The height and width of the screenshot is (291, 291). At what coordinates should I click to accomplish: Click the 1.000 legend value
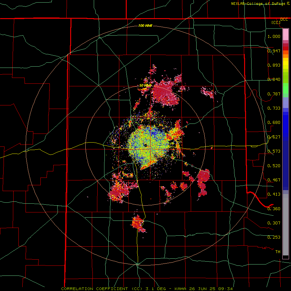[x=274, y=36]
